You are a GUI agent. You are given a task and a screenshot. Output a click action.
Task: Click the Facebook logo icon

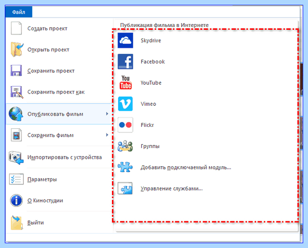pyautogui.click(x=125, y=62)
